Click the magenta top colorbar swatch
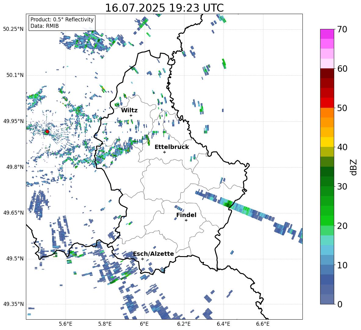361x330 pixels. [x=327, y=34]
